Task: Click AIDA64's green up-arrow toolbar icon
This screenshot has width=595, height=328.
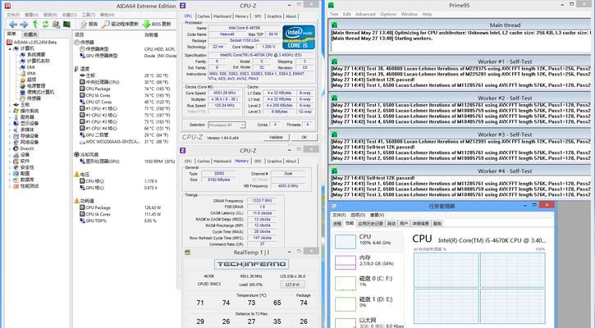Action: pos(35,25)
